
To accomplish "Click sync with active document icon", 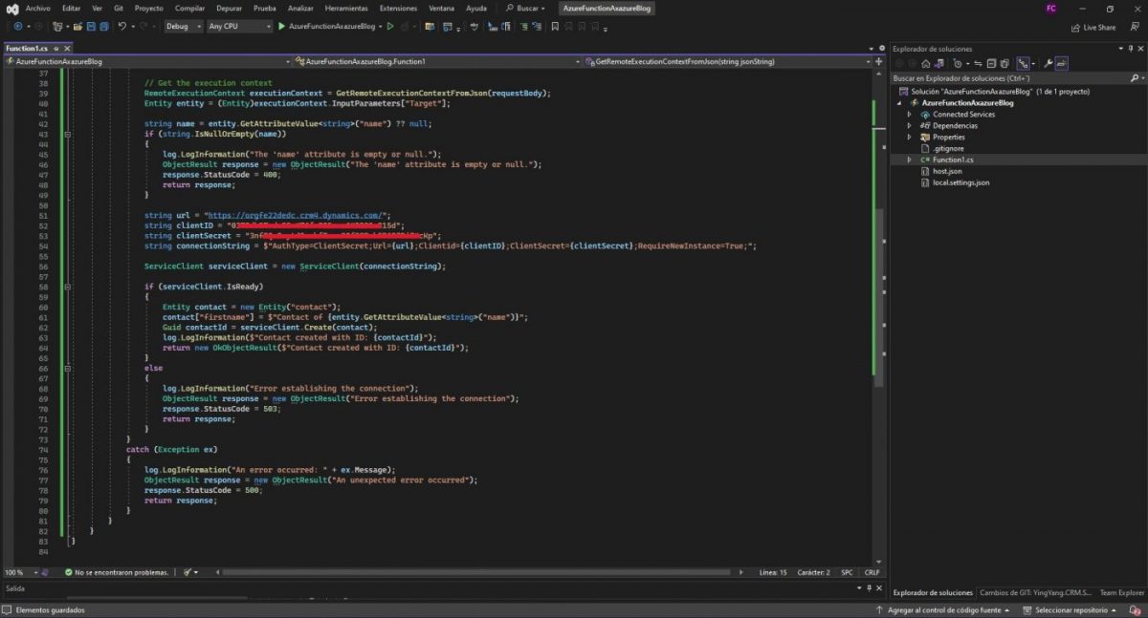I will [x=978, y=63].
